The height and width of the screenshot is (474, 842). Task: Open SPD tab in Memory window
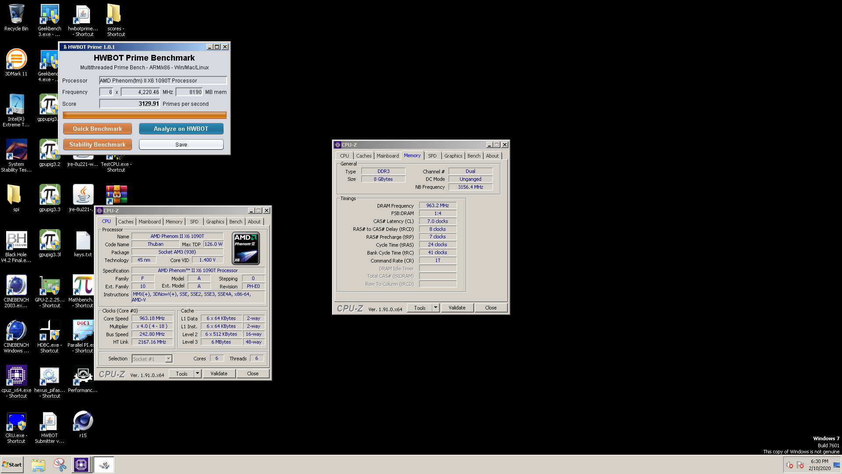(x=432, y=156)
